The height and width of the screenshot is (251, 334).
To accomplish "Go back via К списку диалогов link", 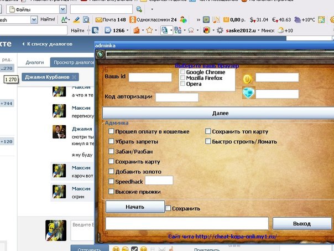I will [x=48, y=44].
